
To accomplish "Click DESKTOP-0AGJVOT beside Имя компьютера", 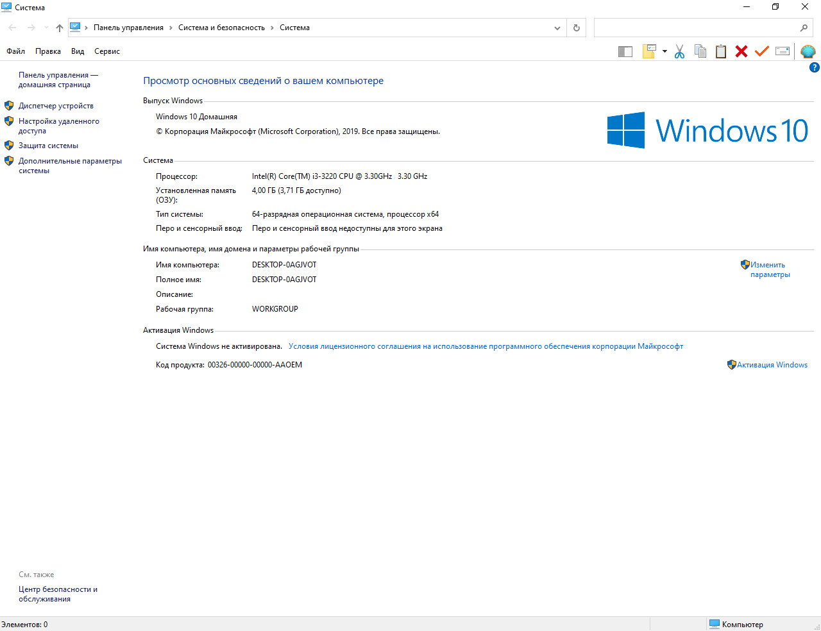I will (284, 265).
